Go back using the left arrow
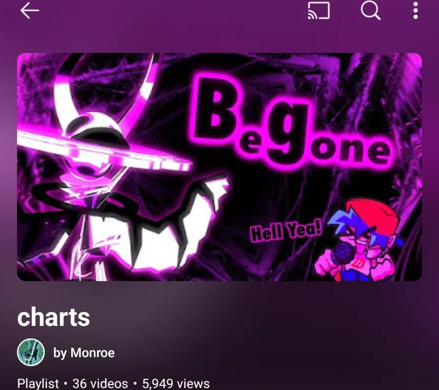 (29, 11)
